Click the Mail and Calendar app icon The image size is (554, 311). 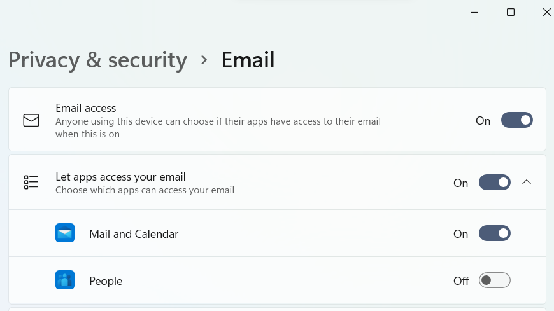click(65, 233)
